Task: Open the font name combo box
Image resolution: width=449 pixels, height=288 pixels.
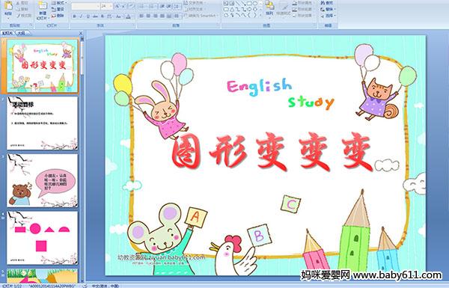Action: point(85,6)
